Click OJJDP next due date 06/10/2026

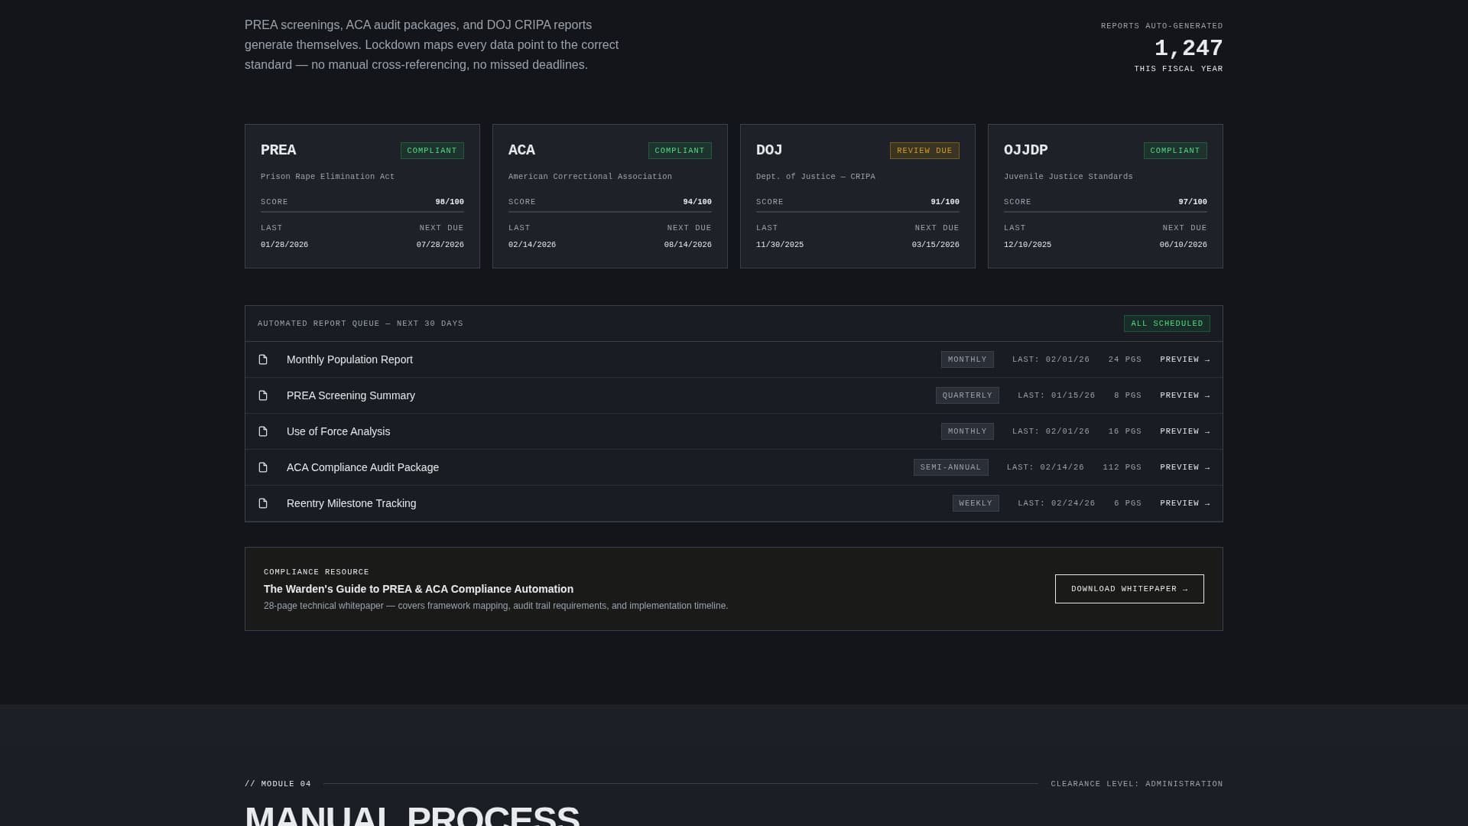point(1184,245)
